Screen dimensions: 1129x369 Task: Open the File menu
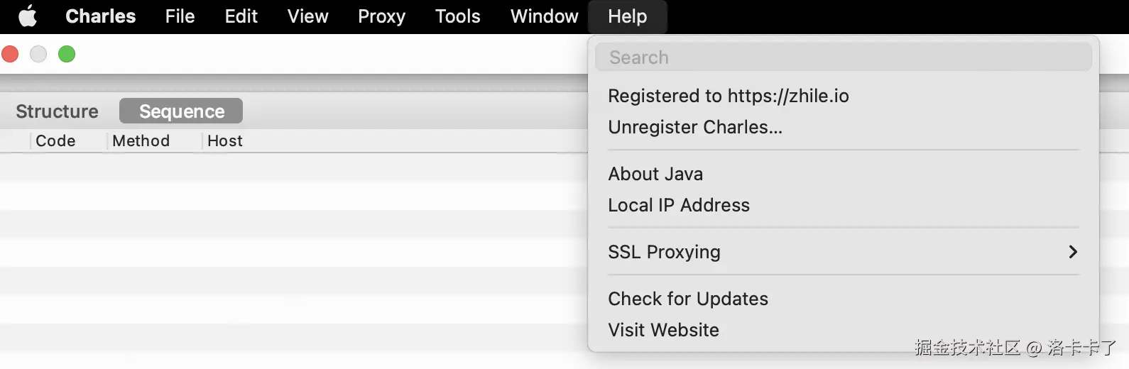point(180,16)
